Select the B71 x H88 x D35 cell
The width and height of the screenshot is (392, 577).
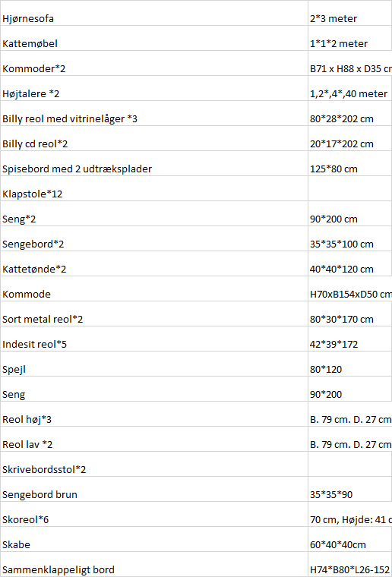point(350,63)
